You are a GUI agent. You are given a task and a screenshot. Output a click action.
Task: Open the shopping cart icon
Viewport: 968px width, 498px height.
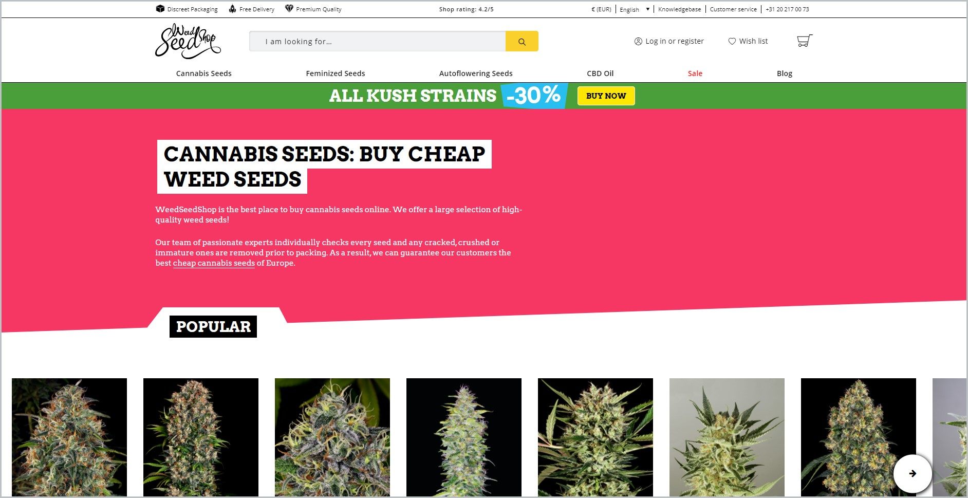(804, 41)
